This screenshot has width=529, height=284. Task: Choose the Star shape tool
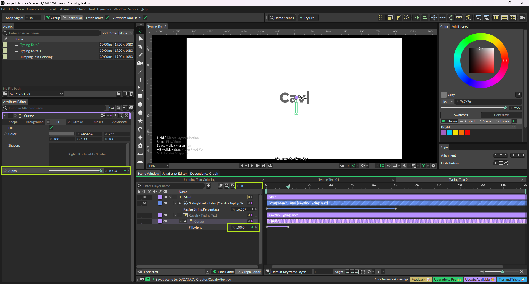[140, 121]
